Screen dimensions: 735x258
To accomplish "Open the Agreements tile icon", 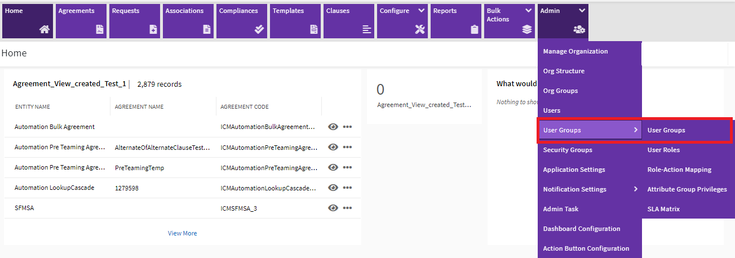I will pyautogui.click(x=100, y=30).
